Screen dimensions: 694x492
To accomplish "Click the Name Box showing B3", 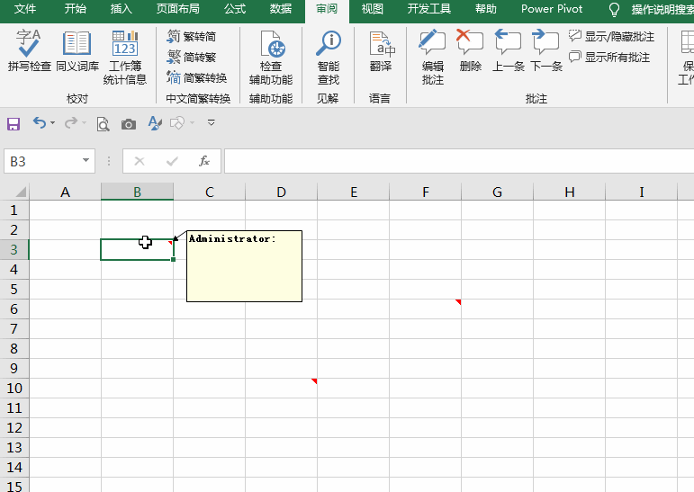I will tap(42, 161).
